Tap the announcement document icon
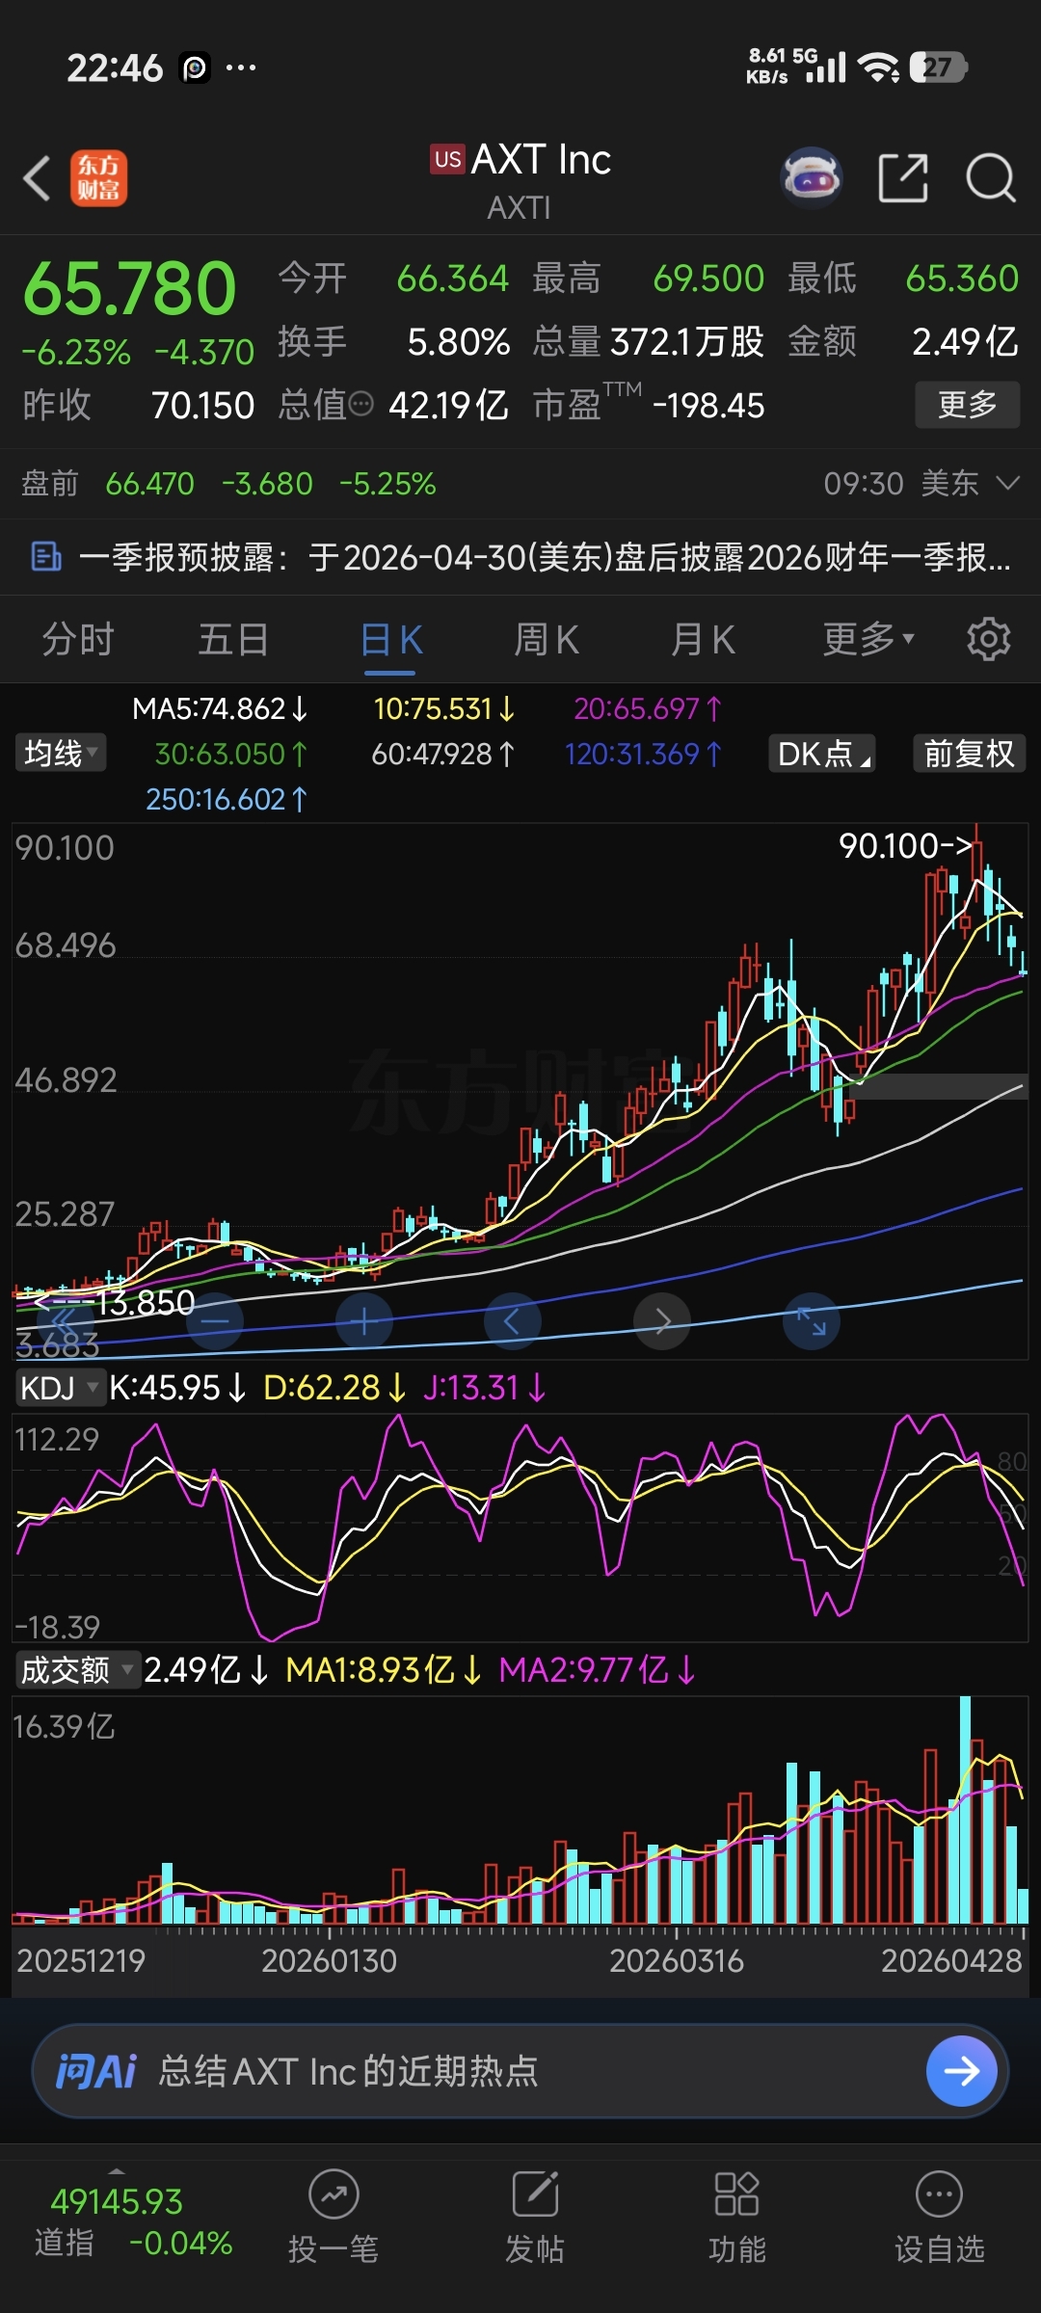 46,556
